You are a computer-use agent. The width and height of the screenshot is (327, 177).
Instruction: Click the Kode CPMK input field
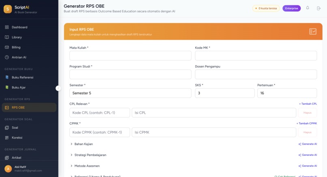pos(100,132)
